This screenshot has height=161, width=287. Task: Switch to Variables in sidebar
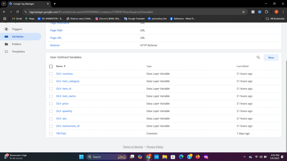pyautogui.click(x=20, y=37)
